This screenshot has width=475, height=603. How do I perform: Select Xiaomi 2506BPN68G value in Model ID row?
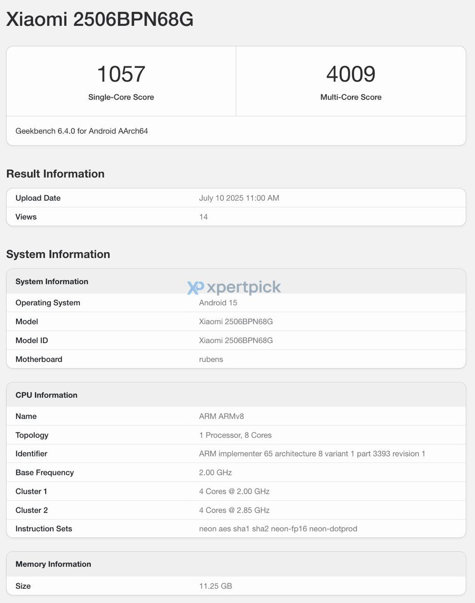[236, 340]
